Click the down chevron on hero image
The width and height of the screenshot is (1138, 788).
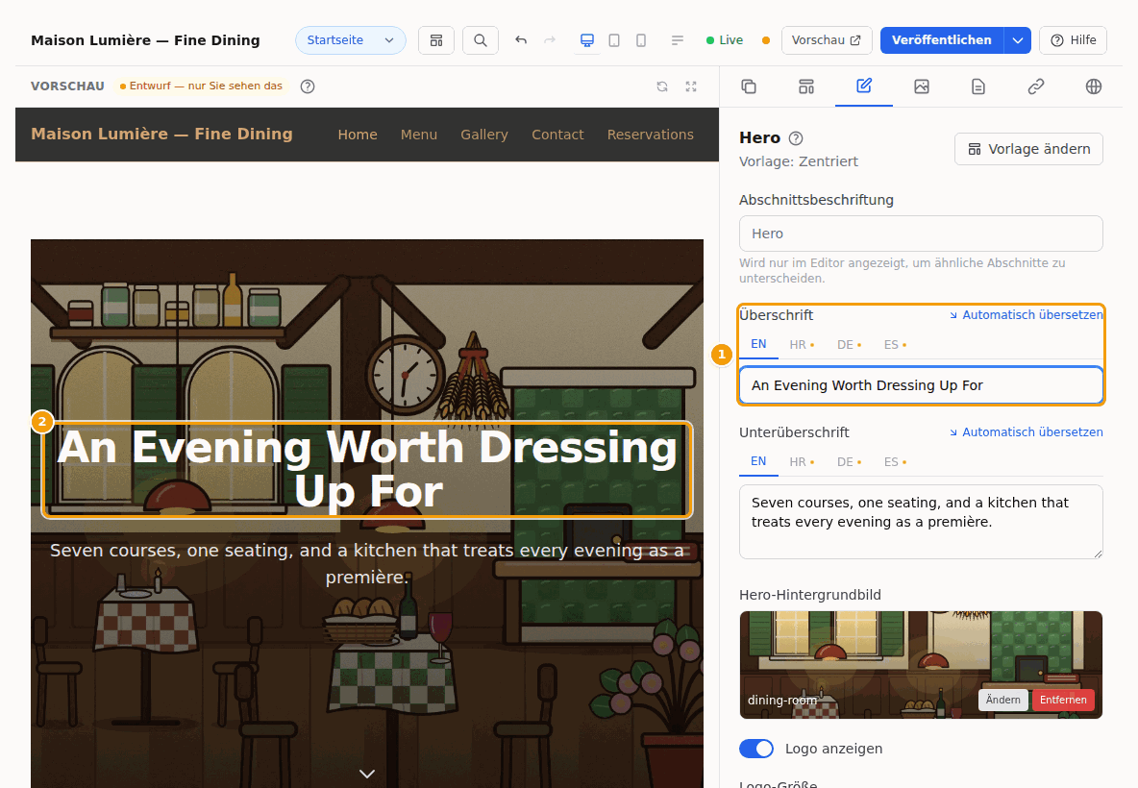(x=367, y=774)
